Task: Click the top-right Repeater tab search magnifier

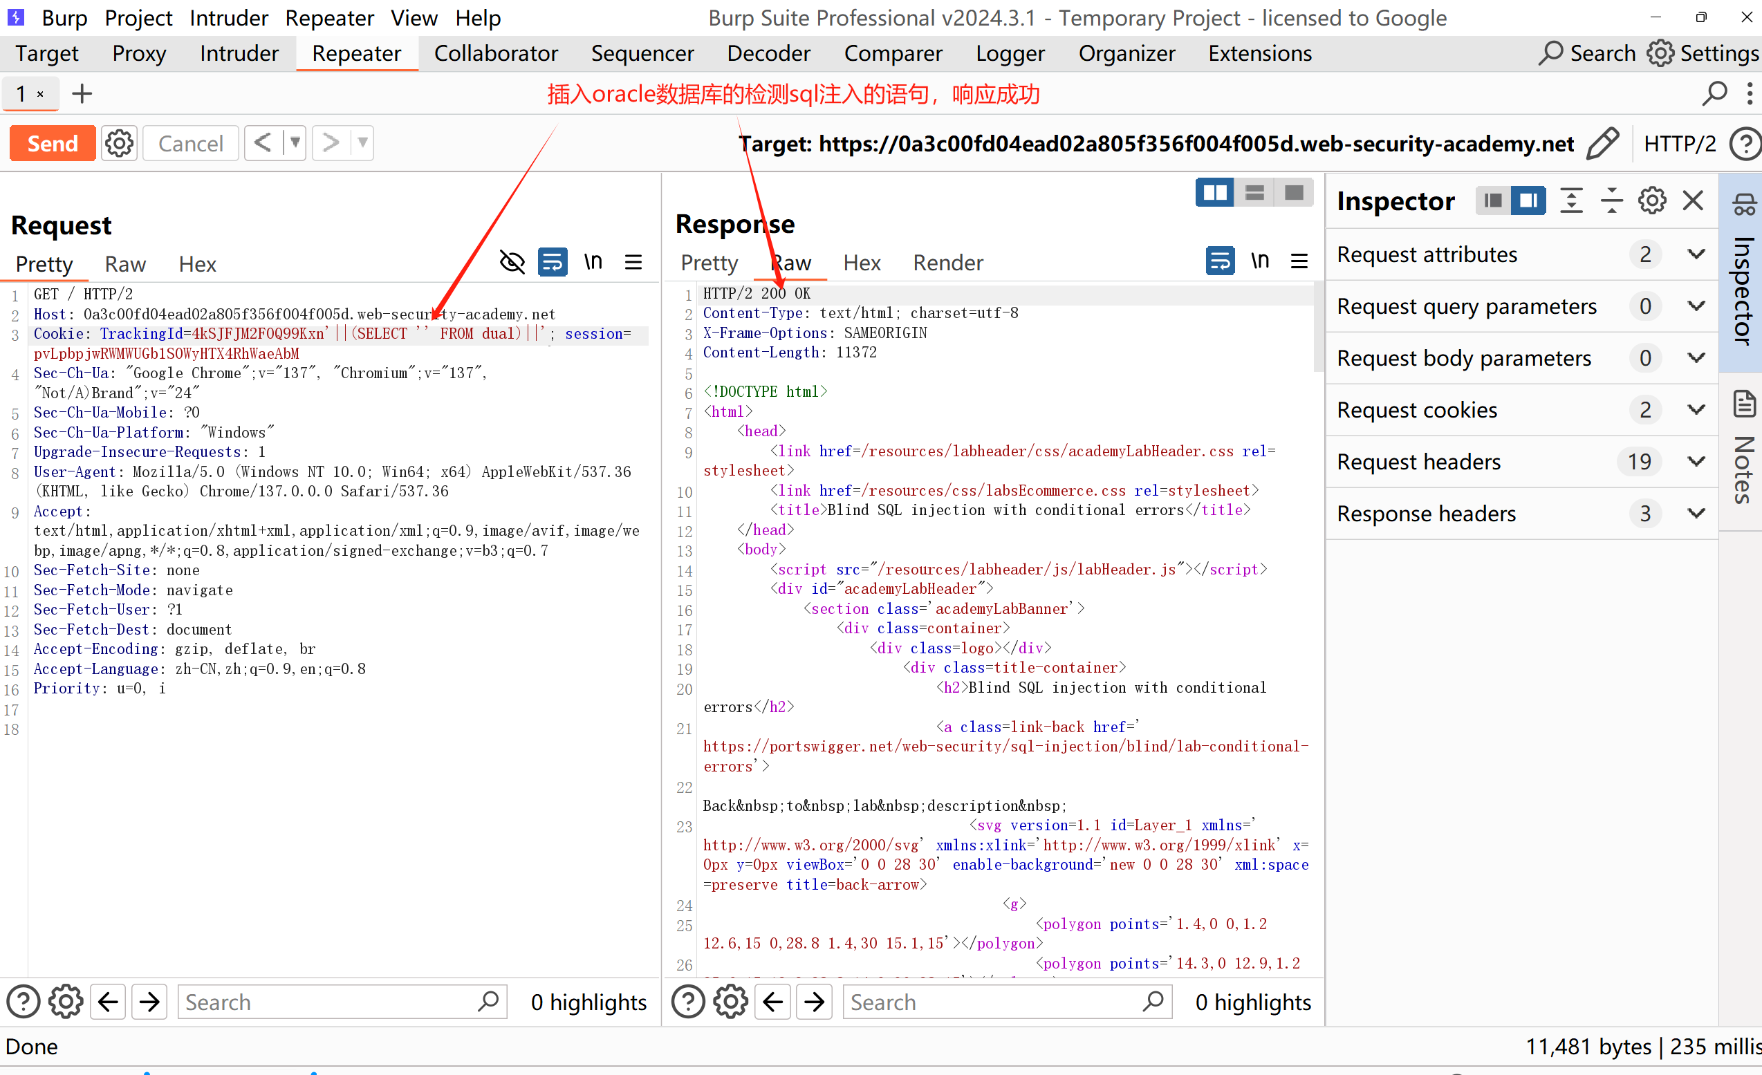Action: (1715, 93)
